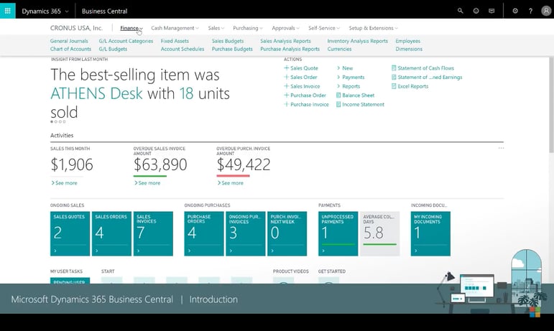Screen dimensions: 554x331
Task: Click the vertical page scrollbar
Action: click(552, 104)
